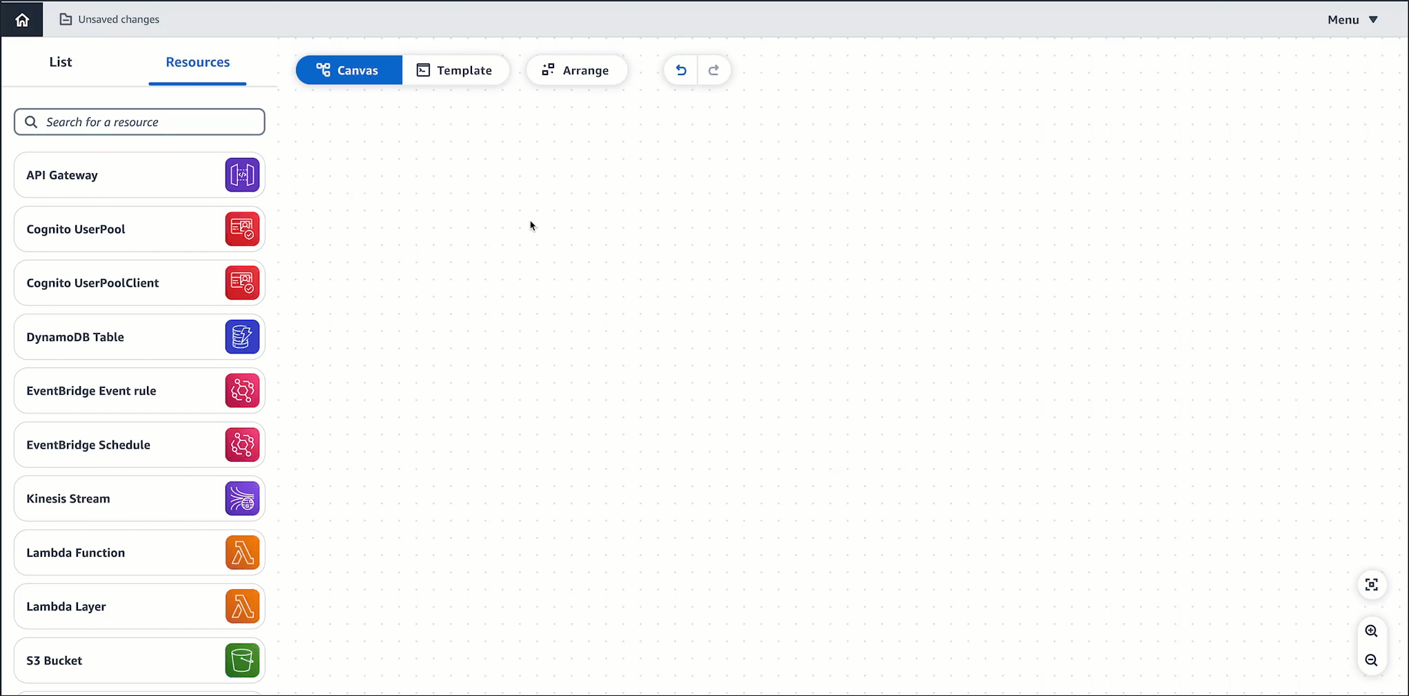Switch to the List tab
The height and width of the screenshot is (696, 1409).
click(x=60, y=61)
